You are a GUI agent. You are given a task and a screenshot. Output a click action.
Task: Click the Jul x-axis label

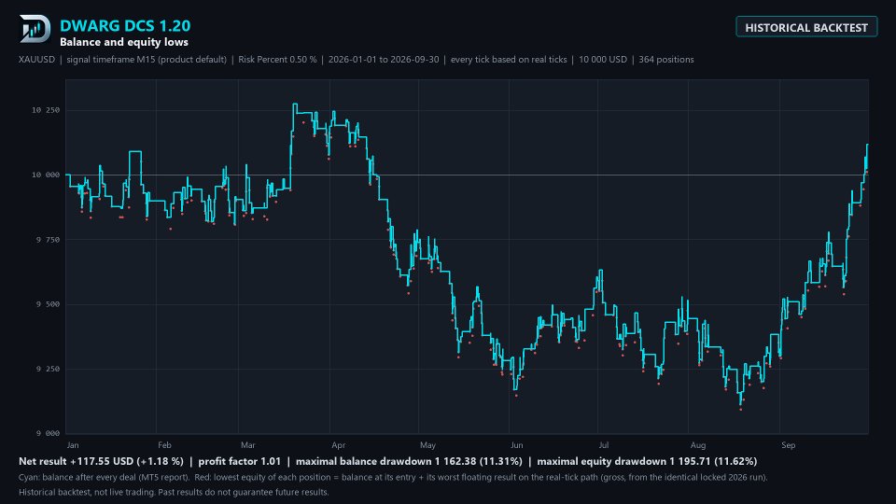[x=604, y=445]
